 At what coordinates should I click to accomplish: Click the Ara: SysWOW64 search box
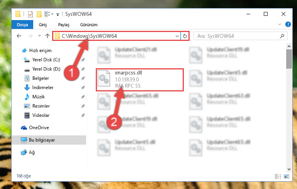(x=237, y=36)
